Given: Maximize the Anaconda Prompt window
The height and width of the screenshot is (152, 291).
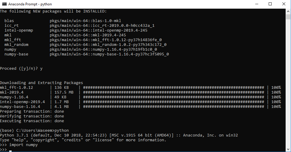Looking at the screenshot, I should coord(270,4).
